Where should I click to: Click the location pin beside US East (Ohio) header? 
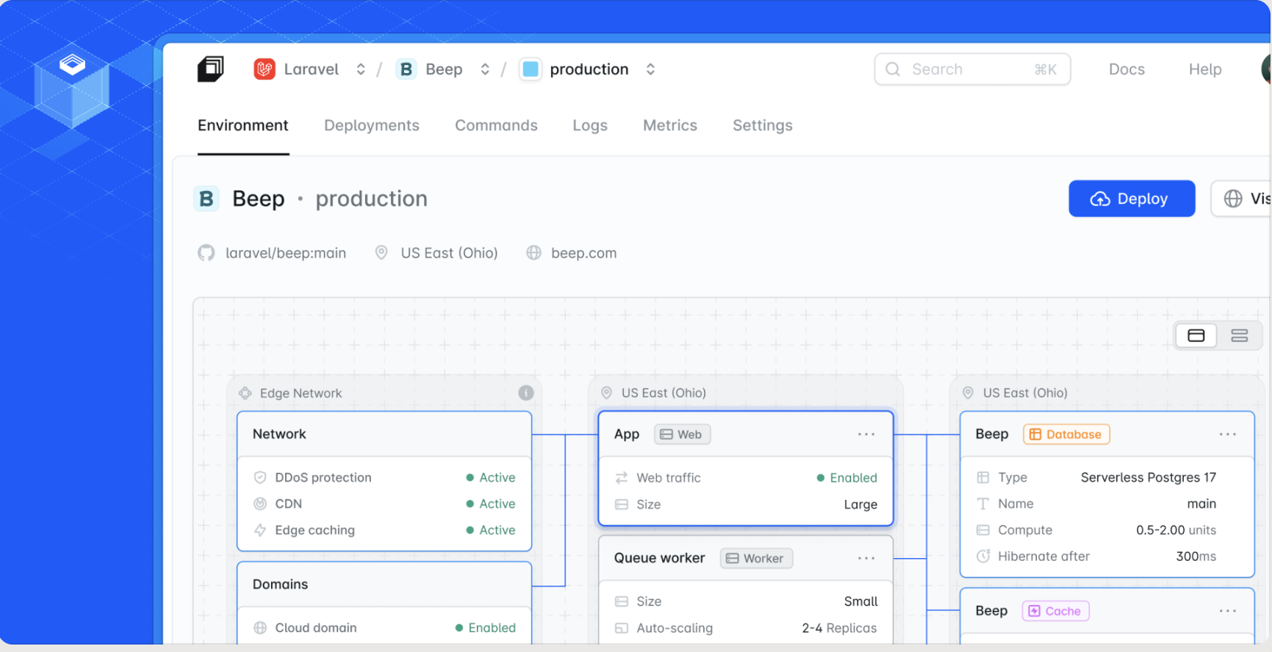(381, 253)
